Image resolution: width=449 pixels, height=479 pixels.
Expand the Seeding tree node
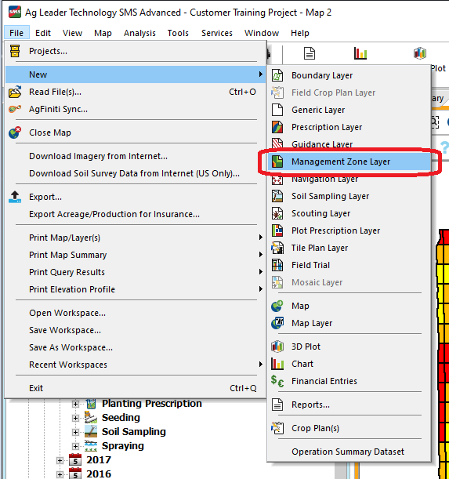pos(75,418)
